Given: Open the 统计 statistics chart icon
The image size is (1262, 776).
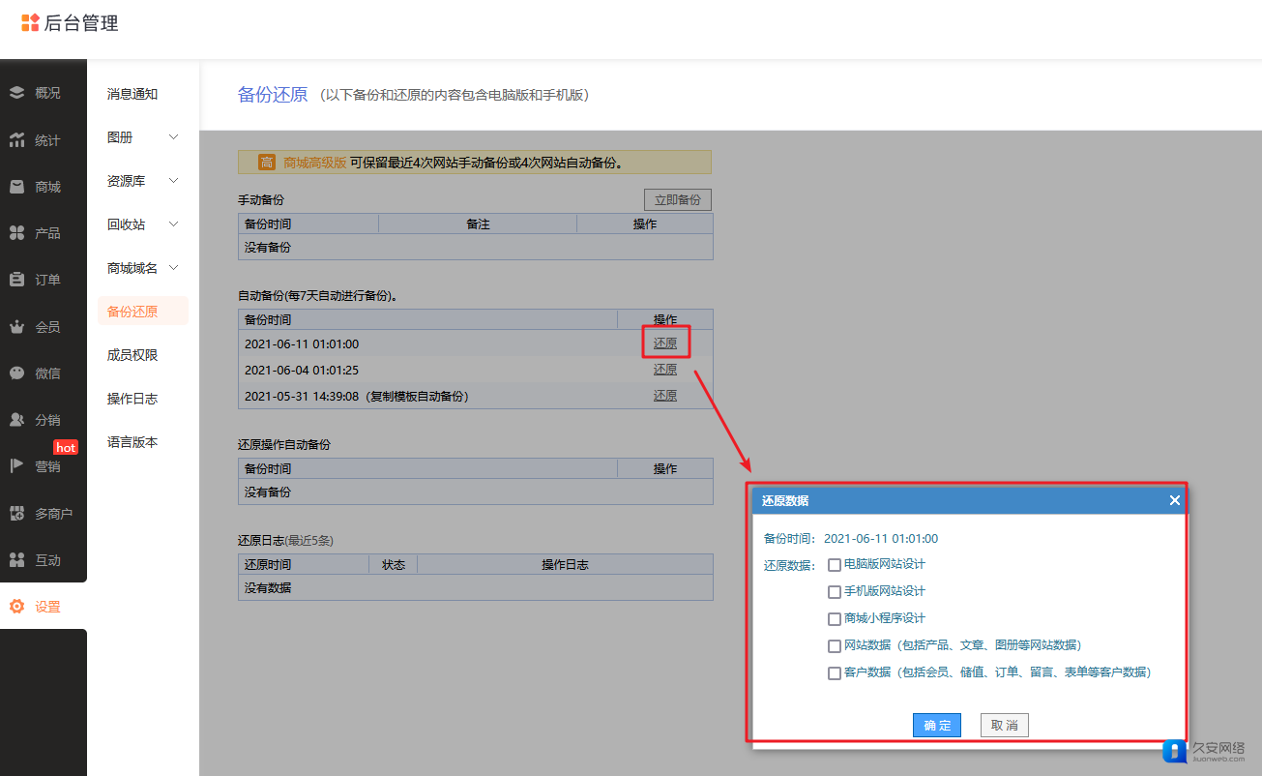Looking at the screenshot, I should point(16,140).
